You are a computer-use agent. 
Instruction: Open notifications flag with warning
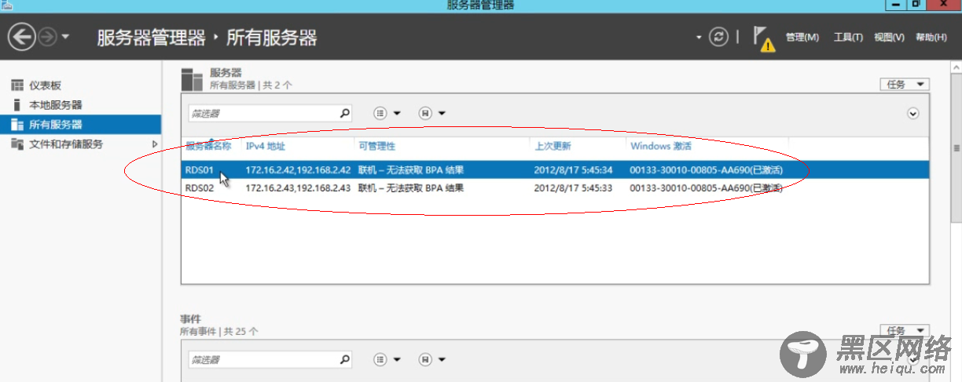(x=763, y=38)
